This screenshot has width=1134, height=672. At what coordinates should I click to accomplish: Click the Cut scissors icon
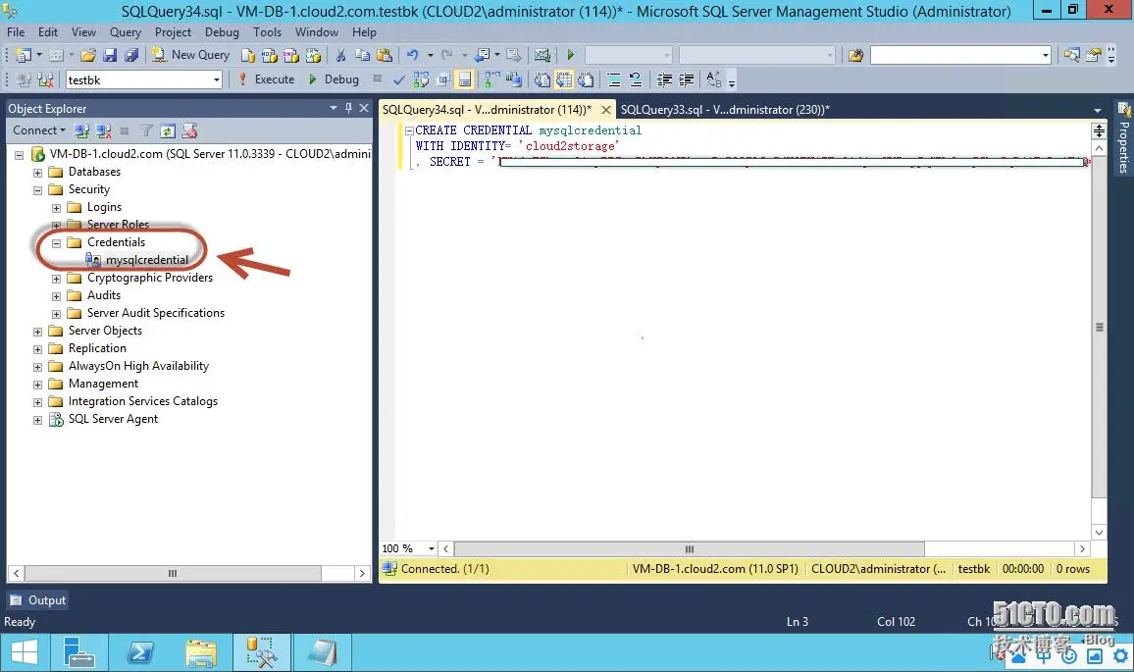[x=340, y=55]
